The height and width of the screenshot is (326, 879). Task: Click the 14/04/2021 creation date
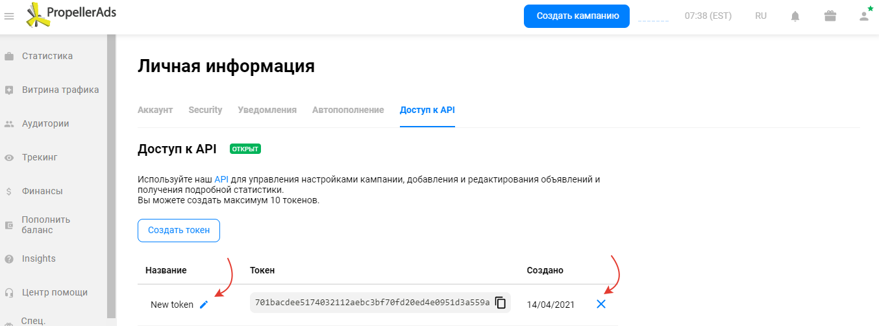tap(551, 304)
